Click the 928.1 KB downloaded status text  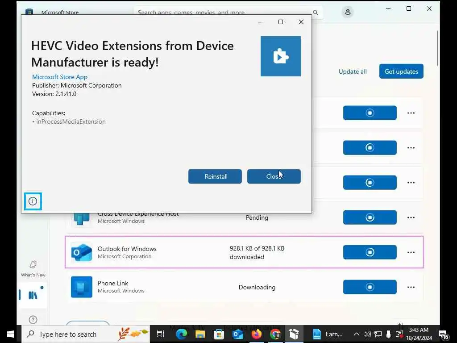pos(257,253)
